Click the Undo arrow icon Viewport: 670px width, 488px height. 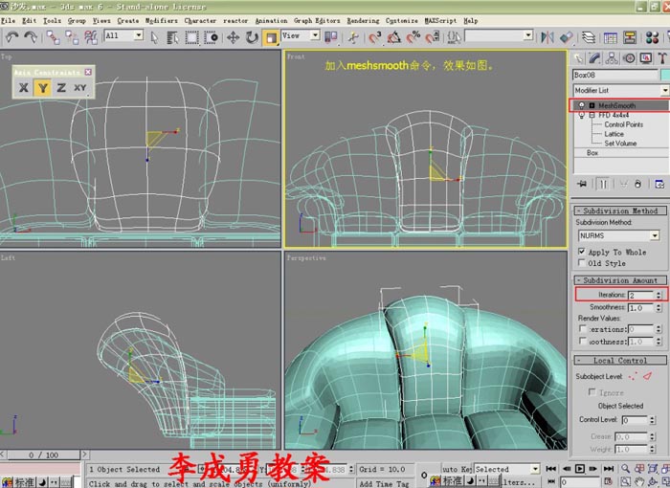click(11, 37)
